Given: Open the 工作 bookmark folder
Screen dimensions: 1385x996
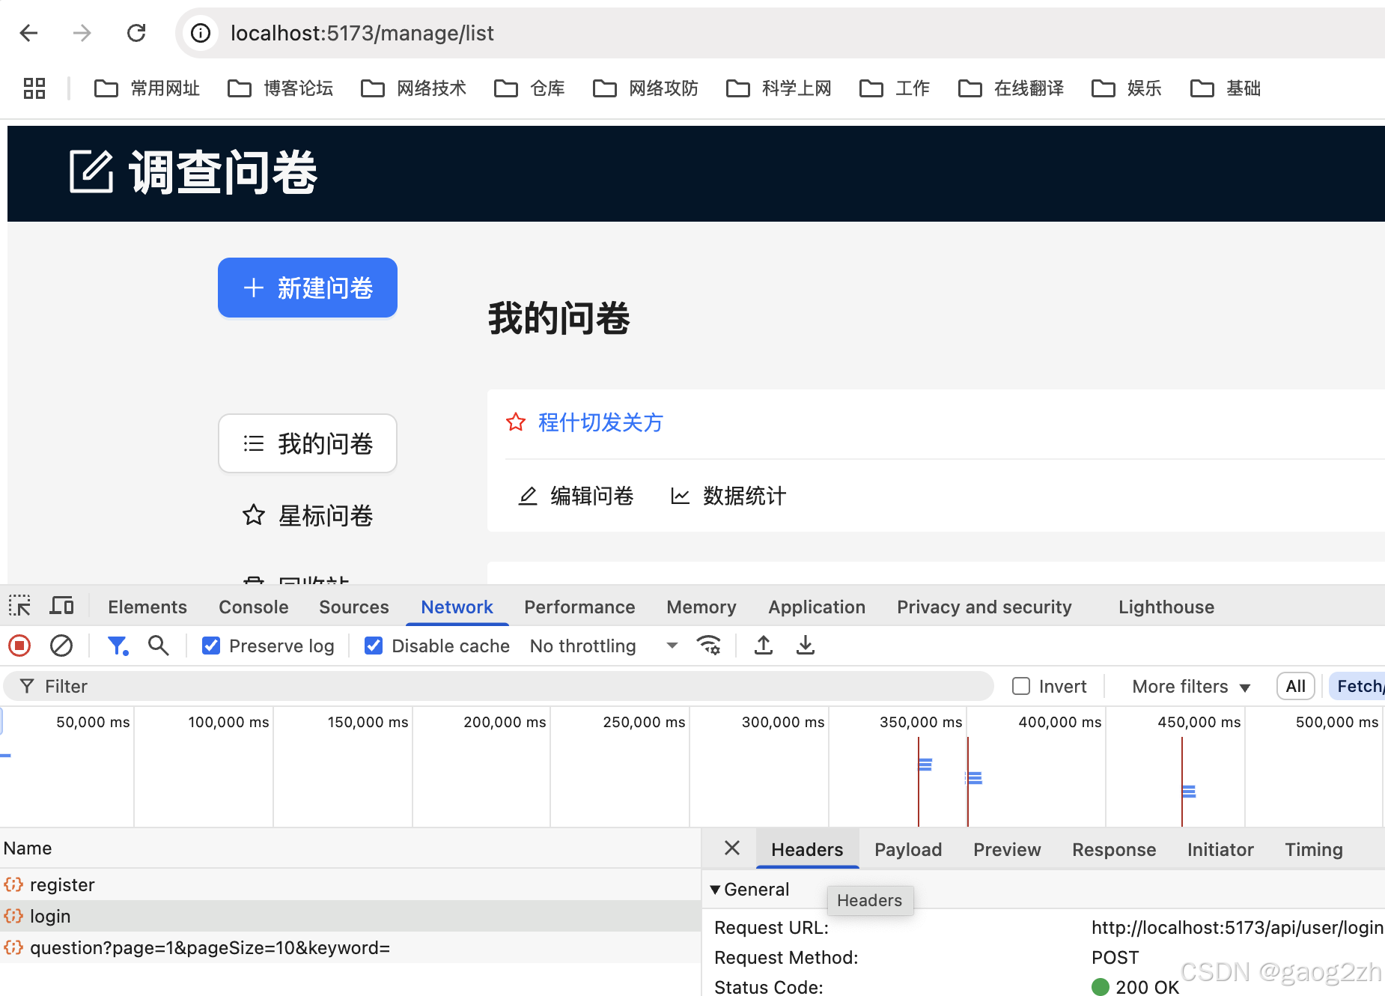Looking at the screenshot, I should pyautogui.click(x=895, y=88).
